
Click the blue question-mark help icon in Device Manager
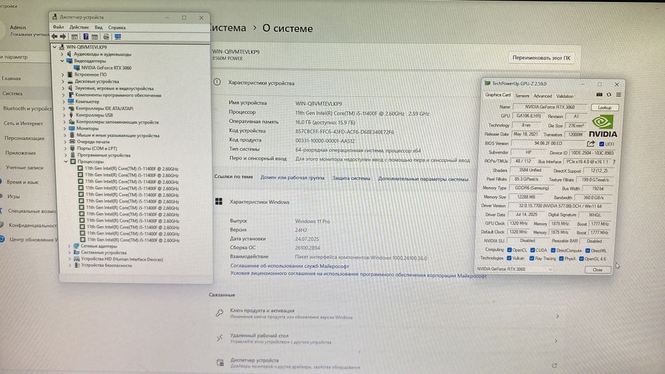coord(86,37)
